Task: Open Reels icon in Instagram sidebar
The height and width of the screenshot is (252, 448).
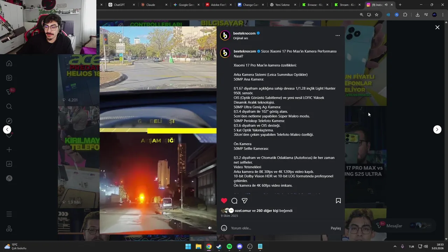Action: pyautogui.click(x=9, y=78)
